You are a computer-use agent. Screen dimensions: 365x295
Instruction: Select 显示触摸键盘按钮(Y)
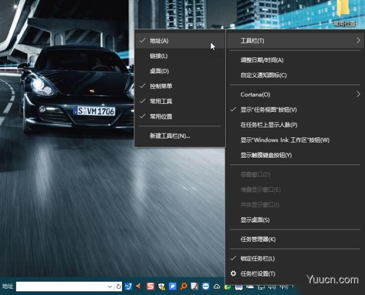295,155
